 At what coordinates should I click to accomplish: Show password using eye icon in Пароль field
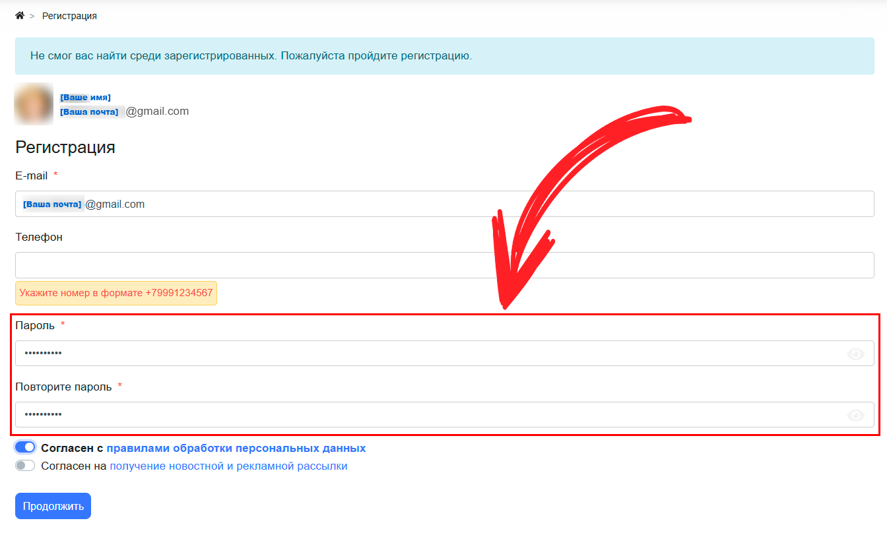tap(855, 354)
